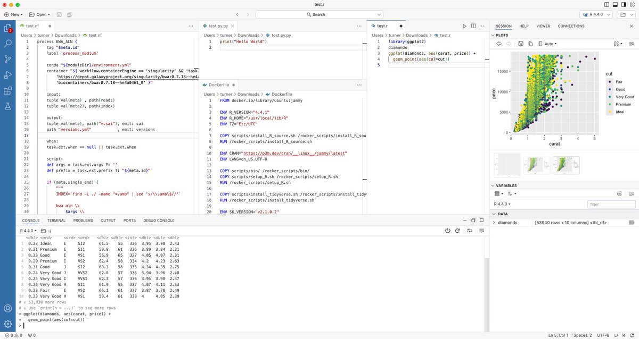Copy the plot to the clipboard
Image resolution: width=639 pixels, height=339 pixels.
[x=530, y=44]
